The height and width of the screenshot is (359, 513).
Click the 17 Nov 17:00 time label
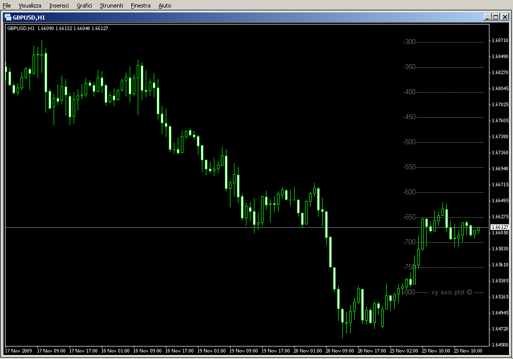coord(83,351)
